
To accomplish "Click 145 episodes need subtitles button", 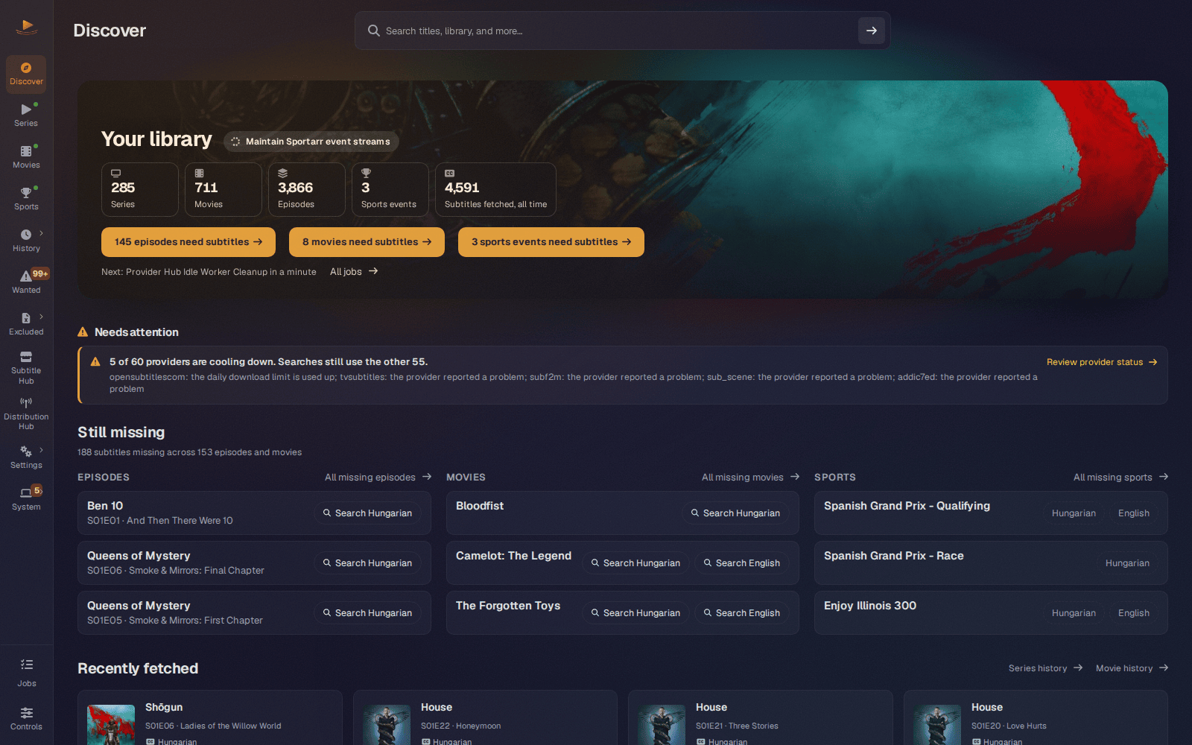I will [188, 242].
